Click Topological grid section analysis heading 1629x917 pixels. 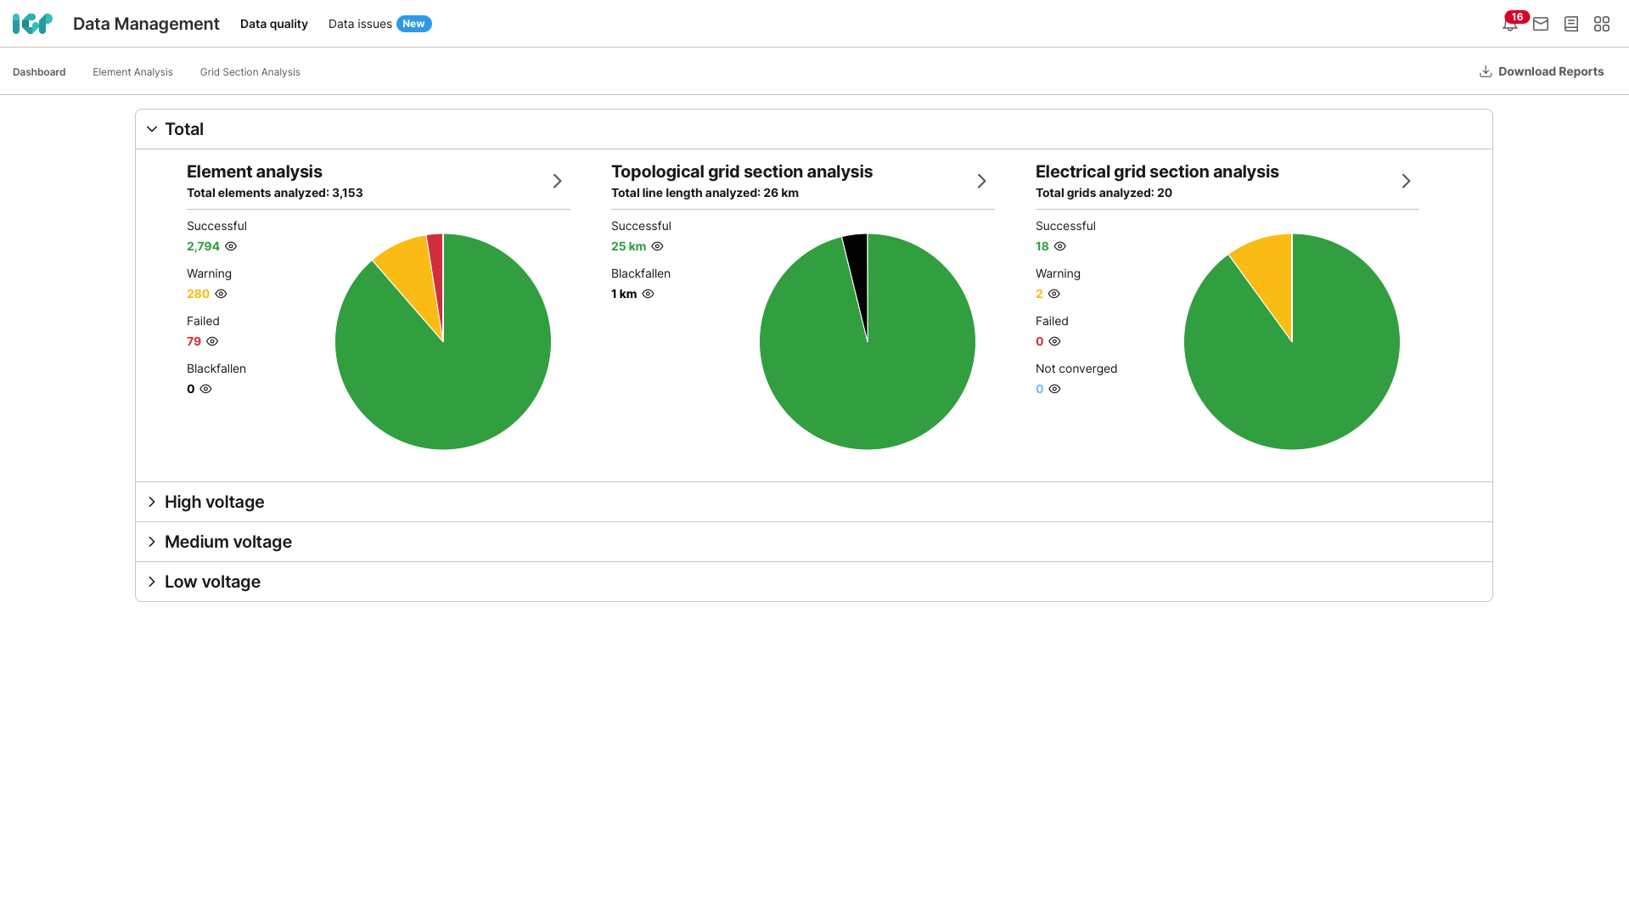click(742, 172)
